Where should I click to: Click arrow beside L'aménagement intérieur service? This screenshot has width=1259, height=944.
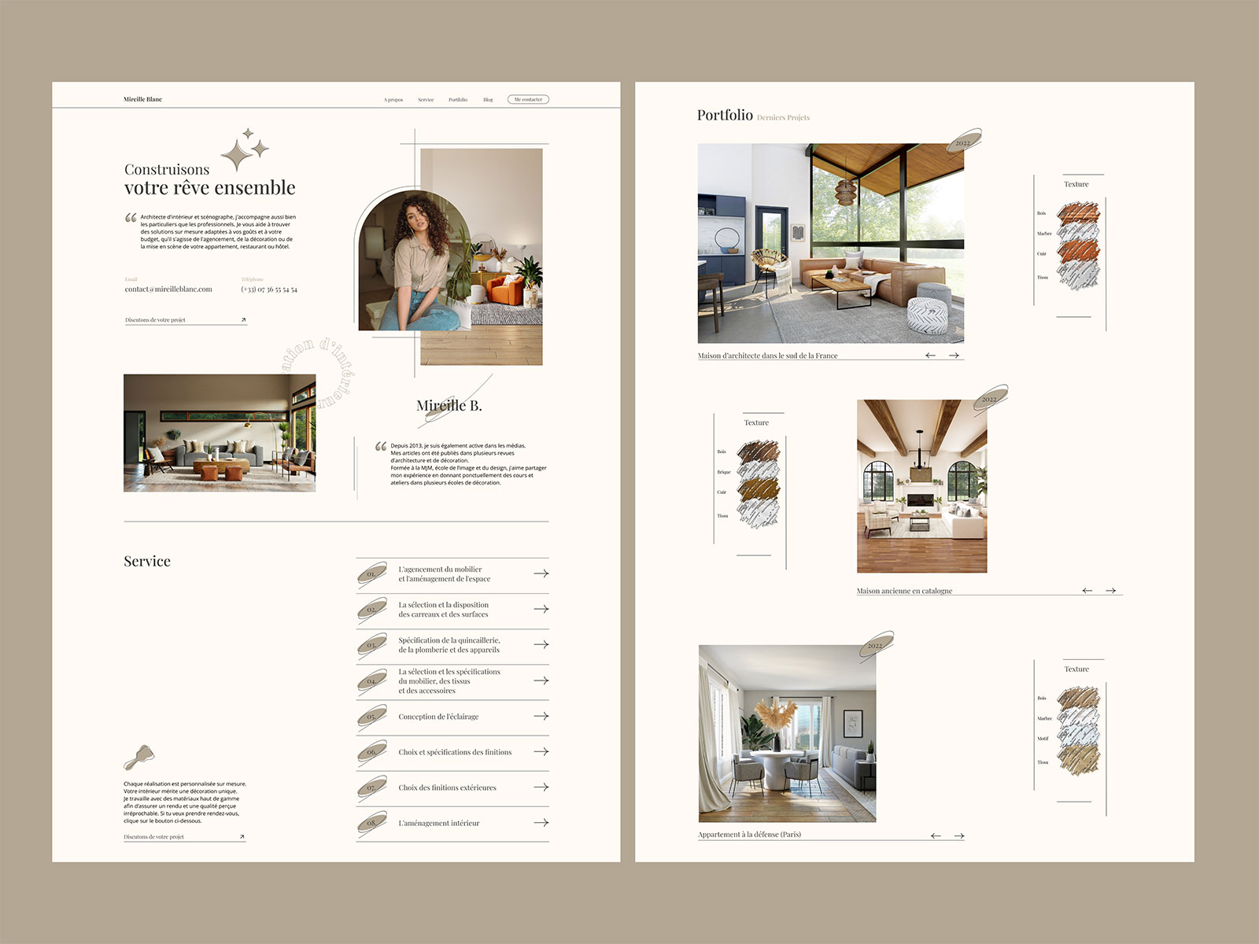541,823
